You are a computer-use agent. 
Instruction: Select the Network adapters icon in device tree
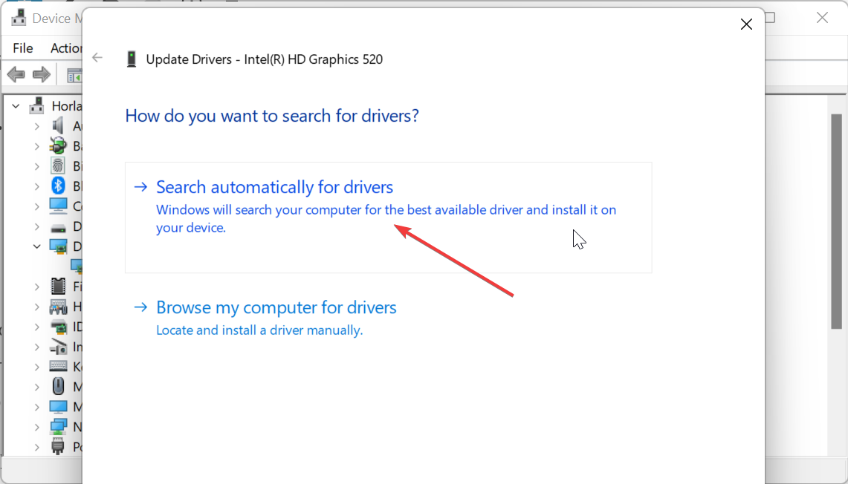pyautogui.click(x=58, y=427)
